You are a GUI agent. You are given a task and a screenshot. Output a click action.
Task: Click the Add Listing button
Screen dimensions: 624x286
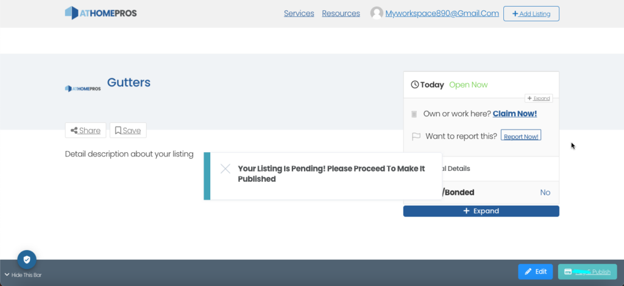[531, 13]
